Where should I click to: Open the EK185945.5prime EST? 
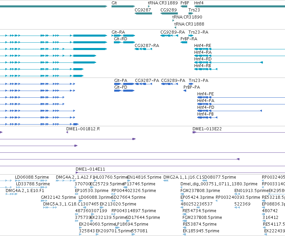coord(184,234)
